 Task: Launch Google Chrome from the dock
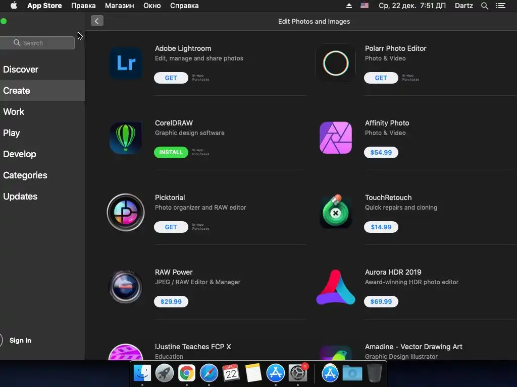[187, 373]
